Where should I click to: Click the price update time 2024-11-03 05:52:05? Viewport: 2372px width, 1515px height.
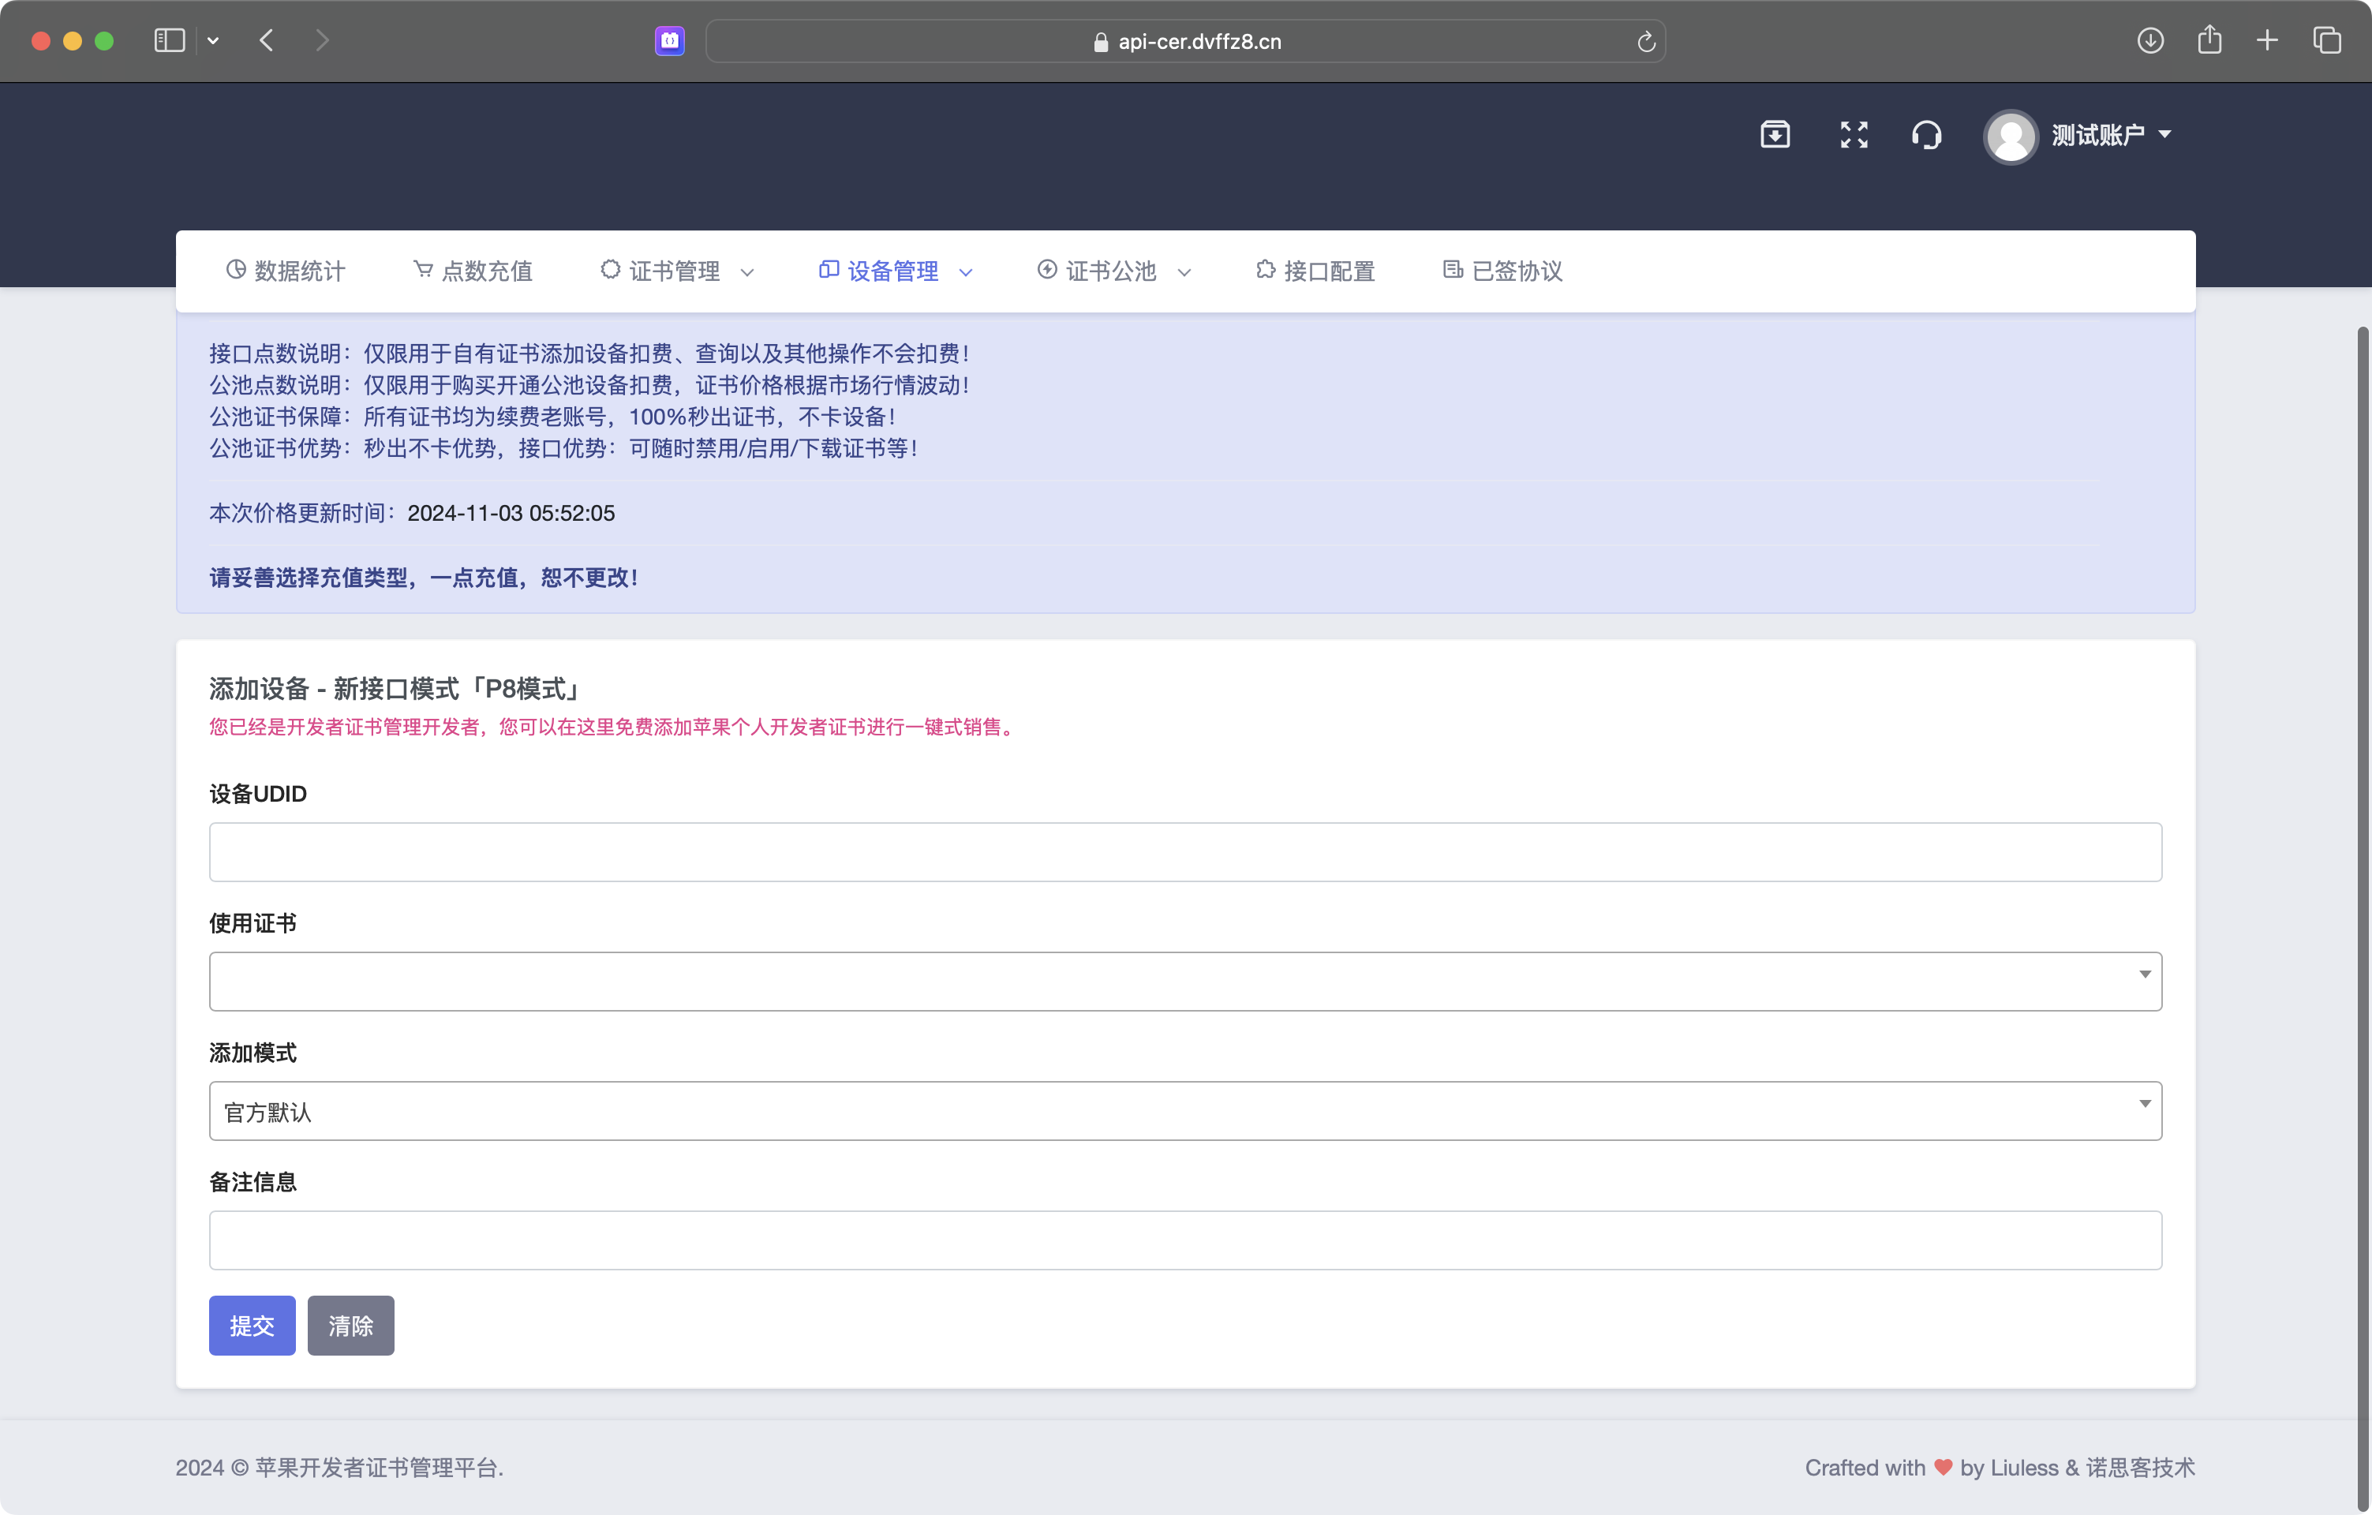[x=511, y=513]
